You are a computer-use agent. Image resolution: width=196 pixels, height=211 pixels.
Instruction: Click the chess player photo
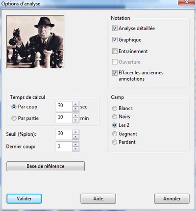coord(35,42)
